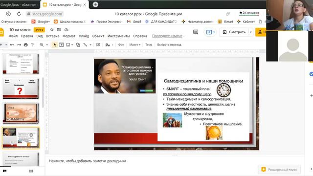
Task: Open the Правка menu
Action: (27, 36)
